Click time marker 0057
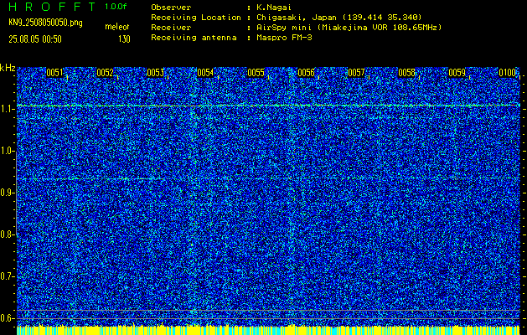527x335 pixels. point(356,73)
